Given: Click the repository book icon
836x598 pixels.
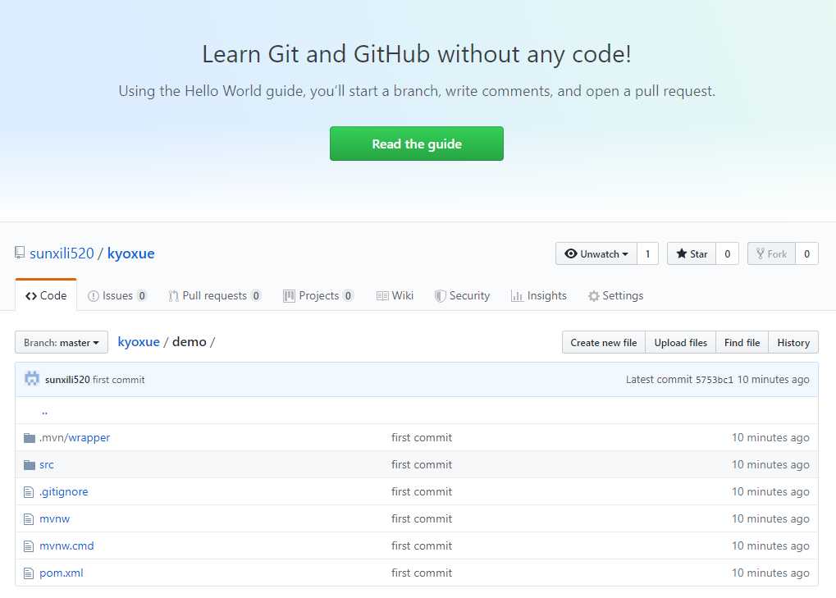Looking at the screenshot, I should click(20, 253).
